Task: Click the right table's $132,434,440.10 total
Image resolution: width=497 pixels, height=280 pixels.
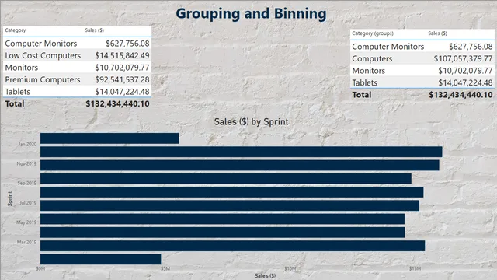Action: click(x=461, y=95)
